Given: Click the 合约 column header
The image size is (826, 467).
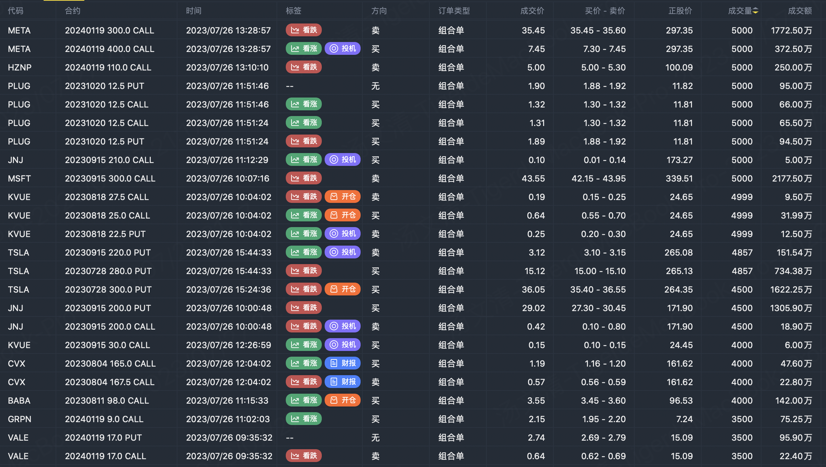Looking at the screenshot, I should [x=73, y=11].
